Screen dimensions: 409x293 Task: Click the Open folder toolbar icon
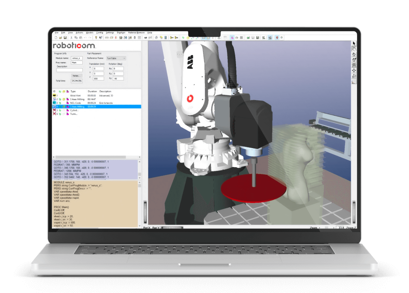60,38
